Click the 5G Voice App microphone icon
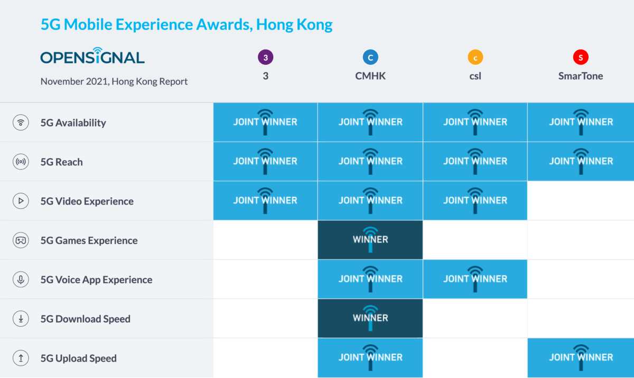Viewport: 634px width, 378px height. click(21, 279)
